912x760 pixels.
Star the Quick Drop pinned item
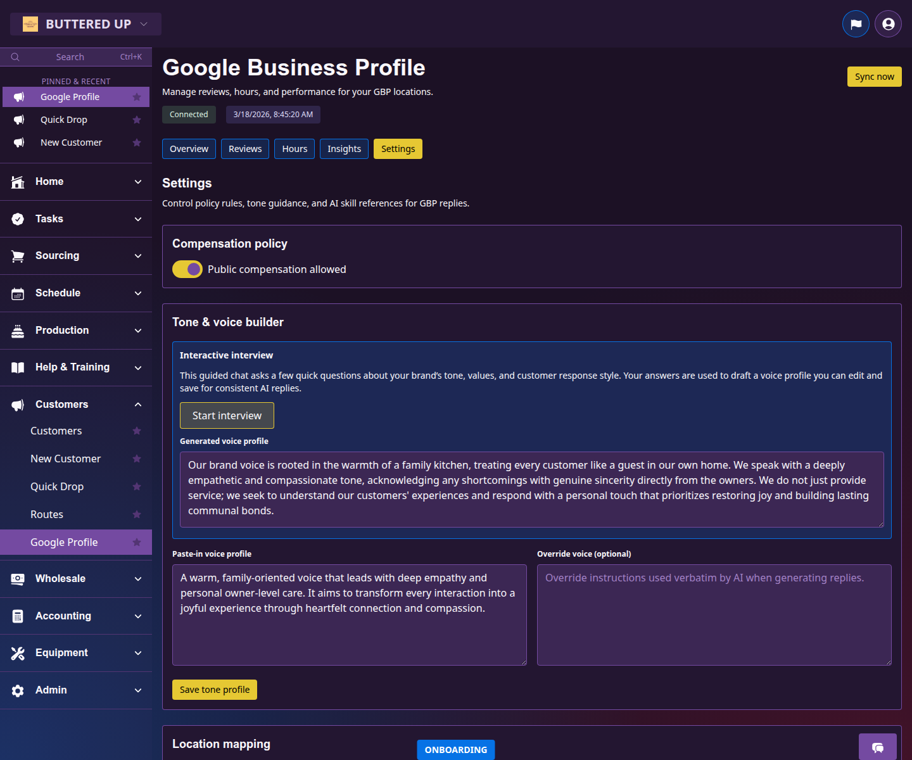click(137, 119)
